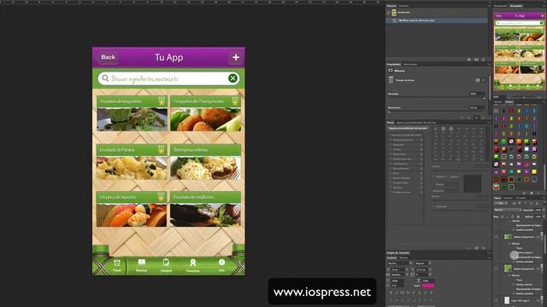Toggle Transferencia brush option checkbox
This screenshot has height=307, width=547.
click(391, 164)
